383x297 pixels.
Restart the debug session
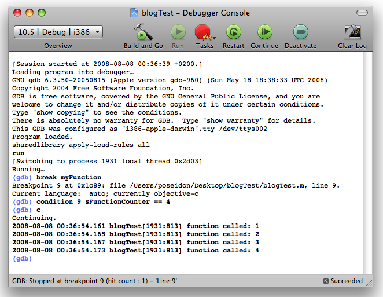233,32
